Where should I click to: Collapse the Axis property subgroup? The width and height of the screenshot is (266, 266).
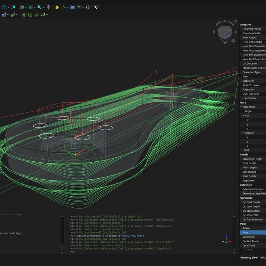tap(243, 116)
